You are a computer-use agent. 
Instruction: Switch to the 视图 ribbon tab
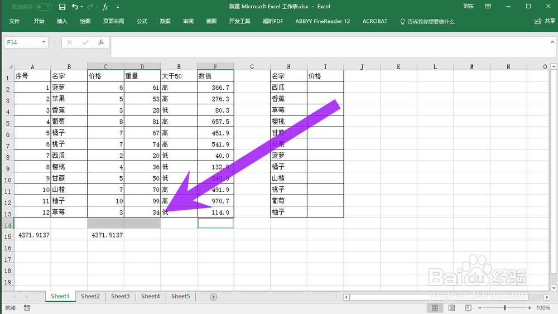point(211,21)
